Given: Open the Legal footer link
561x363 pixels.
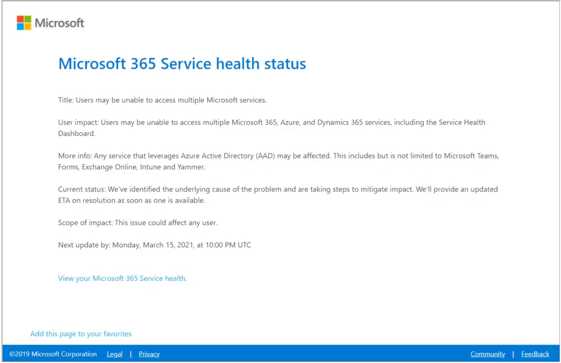Looking at the screenshot, I should tap(115, 354).
